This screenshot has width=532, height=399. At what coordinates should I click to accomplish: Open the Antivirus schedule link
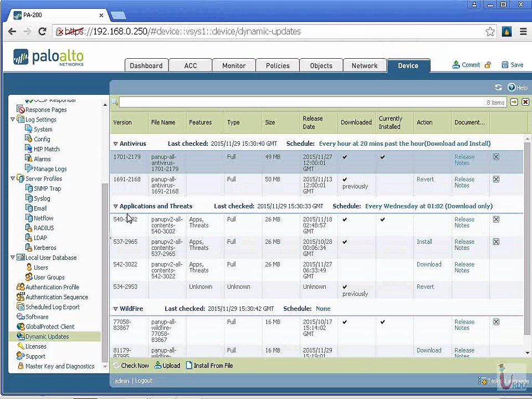405,144
